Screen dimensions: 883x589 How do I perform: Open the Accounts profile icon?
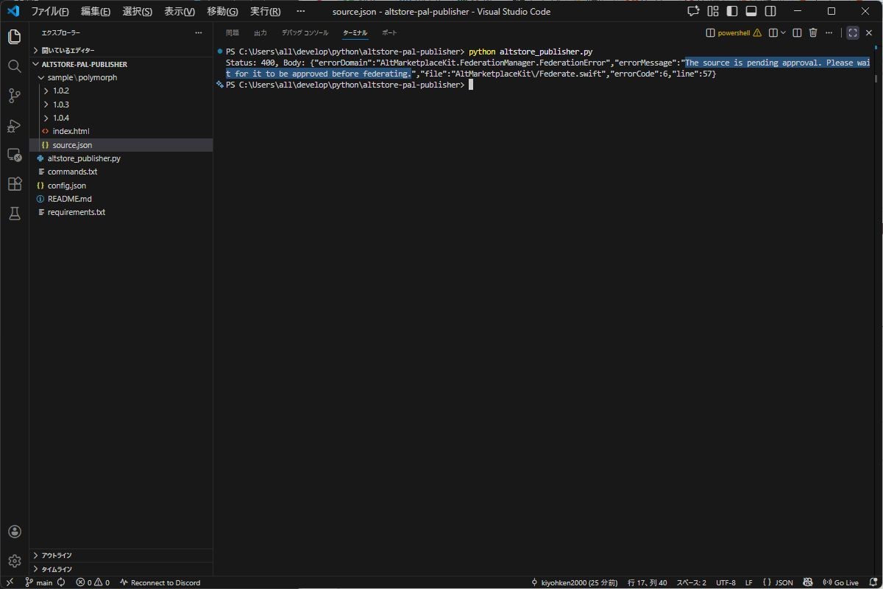(x=14, y=532)
